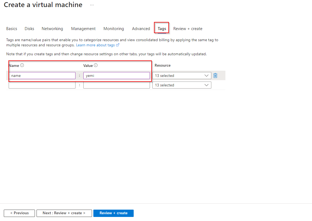Click the blue Review + create button
Viewport: 312px width, 221px height.
(113, 213)
